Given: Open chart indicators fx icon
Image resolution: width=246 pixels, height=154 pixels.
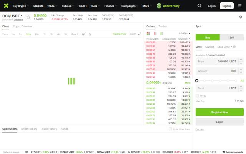Looking at the screenshot, I should [90, 34].
